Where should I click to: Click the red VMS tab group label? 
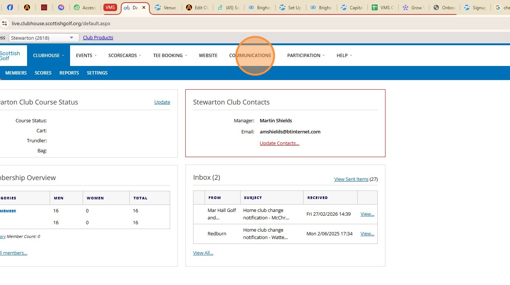110,7
